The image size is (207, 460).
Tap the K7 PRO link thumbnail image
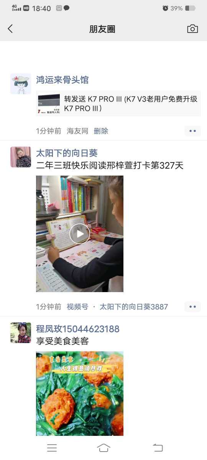[49, 104]
